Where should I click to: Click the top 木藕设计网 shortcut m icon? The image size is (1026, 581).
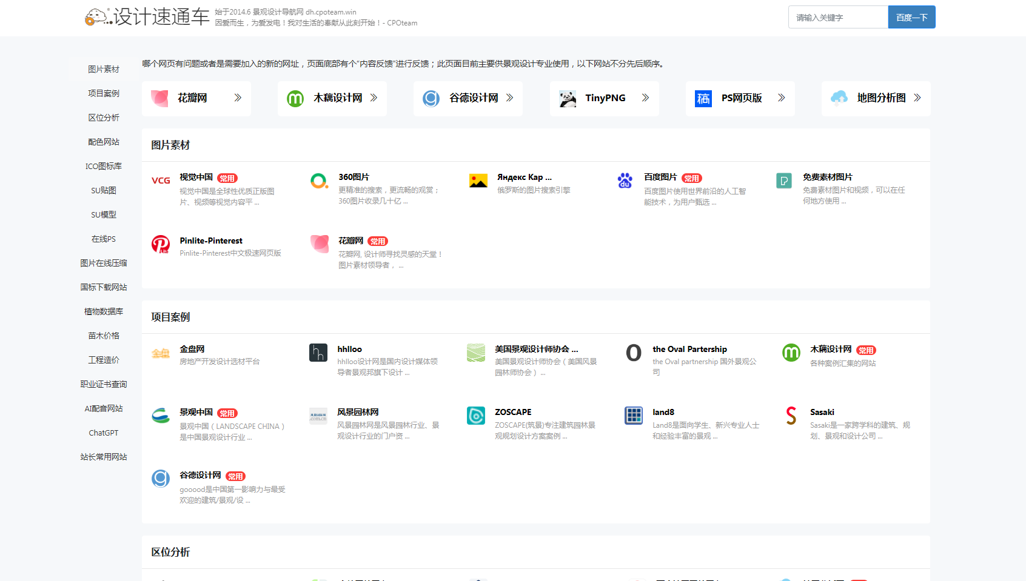point(295,98)
